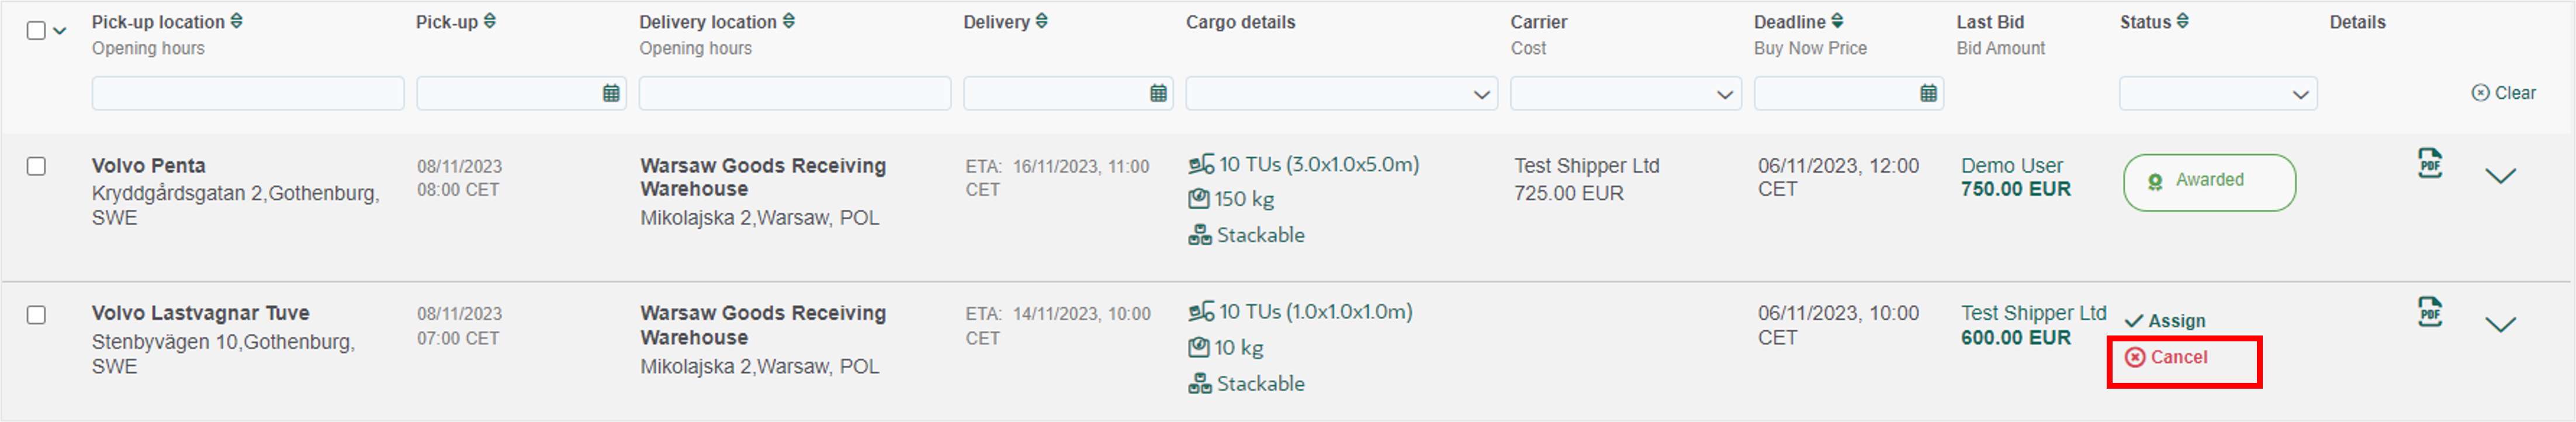Open calendar picker in Deadline filter
2576x422 pixels.
[1928, 93]
